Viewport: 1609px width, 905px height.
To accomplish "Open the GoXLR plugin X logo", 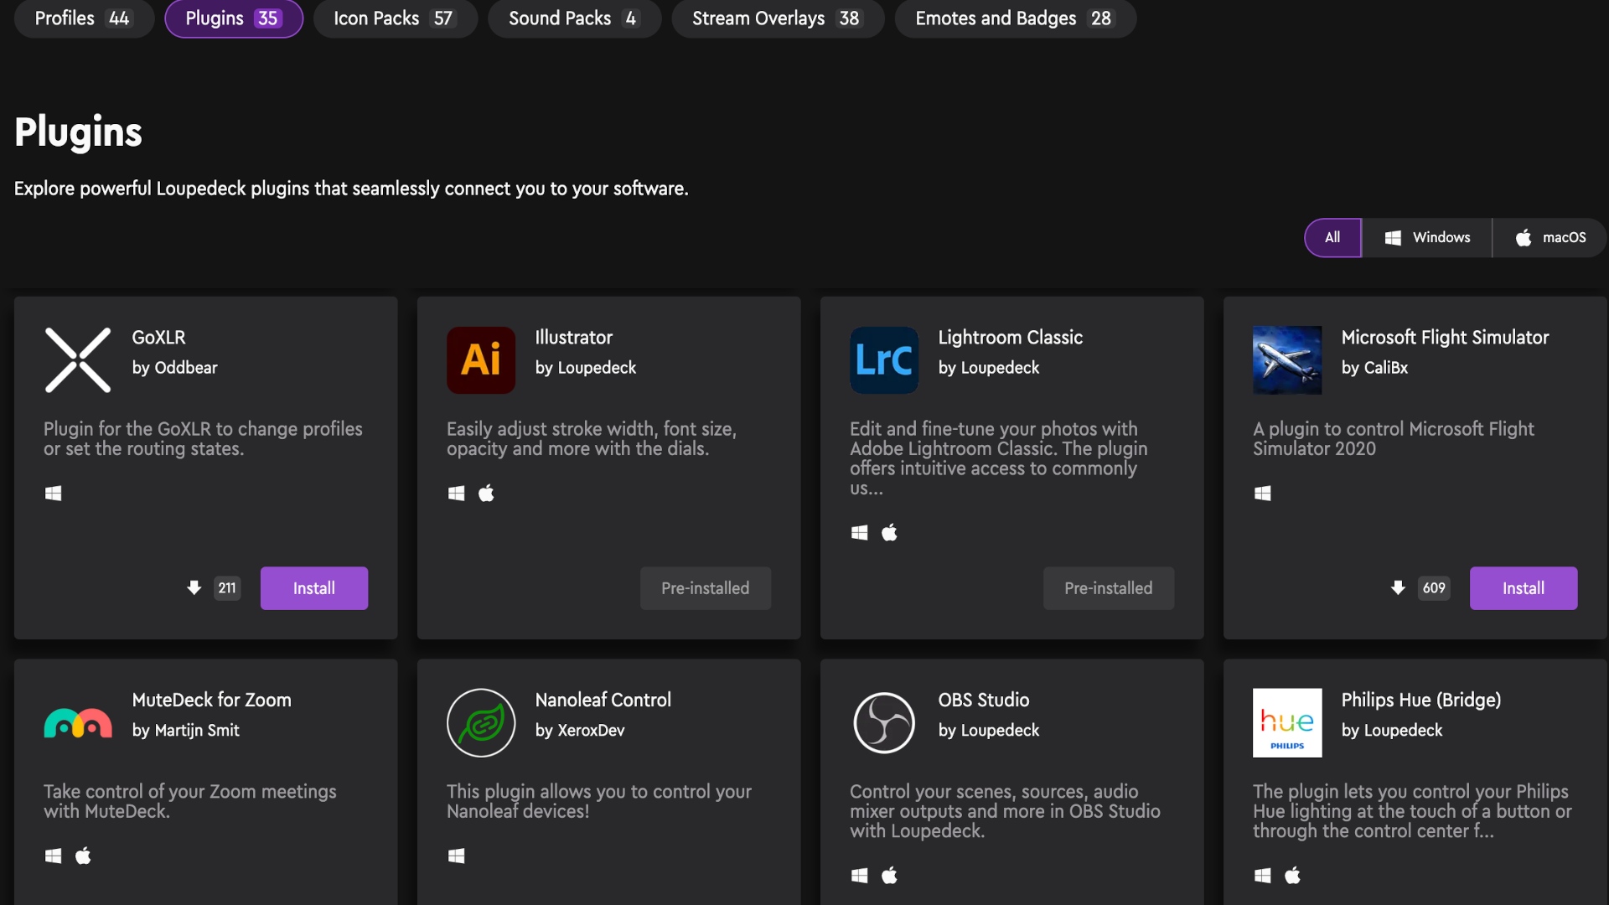I will click(x=77, y=360).
